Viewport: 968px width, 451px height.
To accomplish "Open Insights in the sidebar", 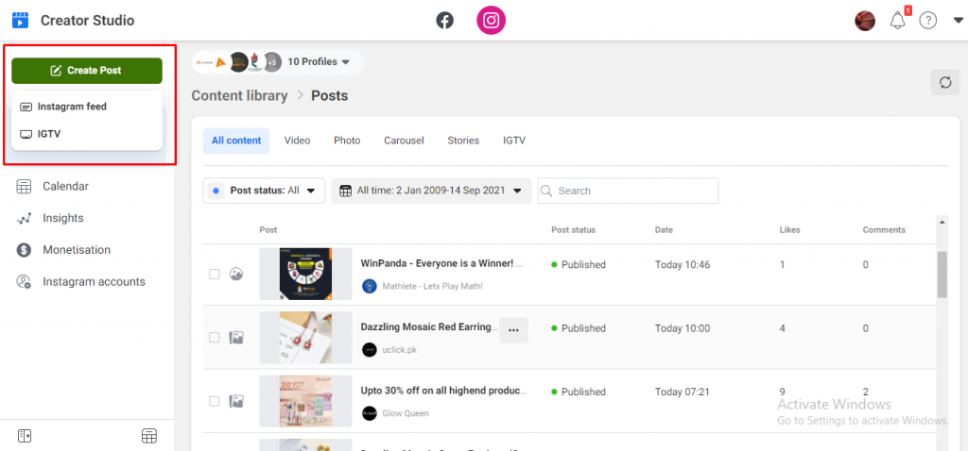I will (63, 218).
